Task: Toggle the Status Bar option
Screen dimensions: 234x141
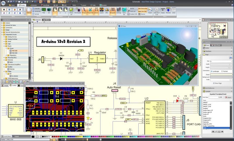Action: pyautogui.click(x=143, y=9)
